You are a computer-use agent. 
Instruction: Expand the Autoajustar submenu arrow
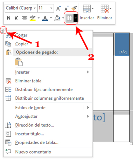click(x=88, y=116)
